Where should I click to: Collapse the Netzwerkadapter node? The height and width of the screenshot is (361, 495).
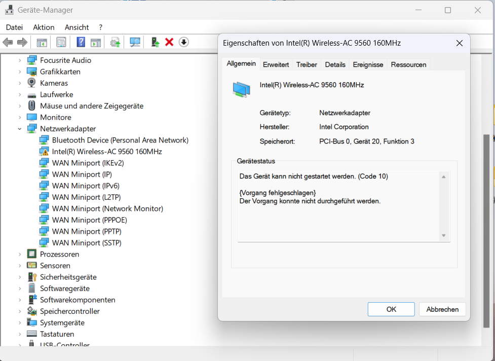point(20,129)
